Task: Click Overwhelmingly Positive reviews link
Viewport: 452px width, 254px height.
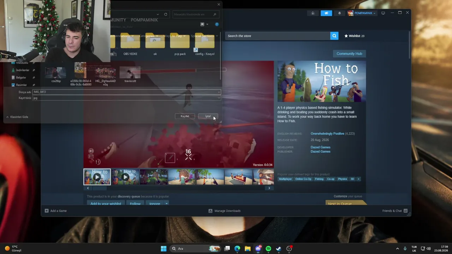Action: 327,134
